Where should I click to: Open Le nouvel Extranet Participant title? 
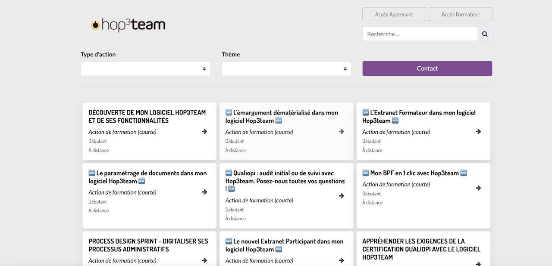[284, 245]
